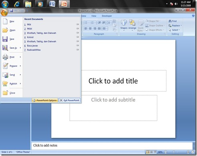The image size is (197, 156).
Task: Click the PowerPoint Options button
Action: [45, 100]
